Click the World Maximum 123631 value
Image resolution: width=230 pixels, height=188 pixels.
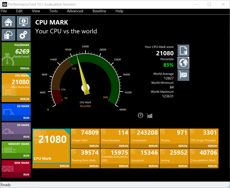tap(168, 96)
